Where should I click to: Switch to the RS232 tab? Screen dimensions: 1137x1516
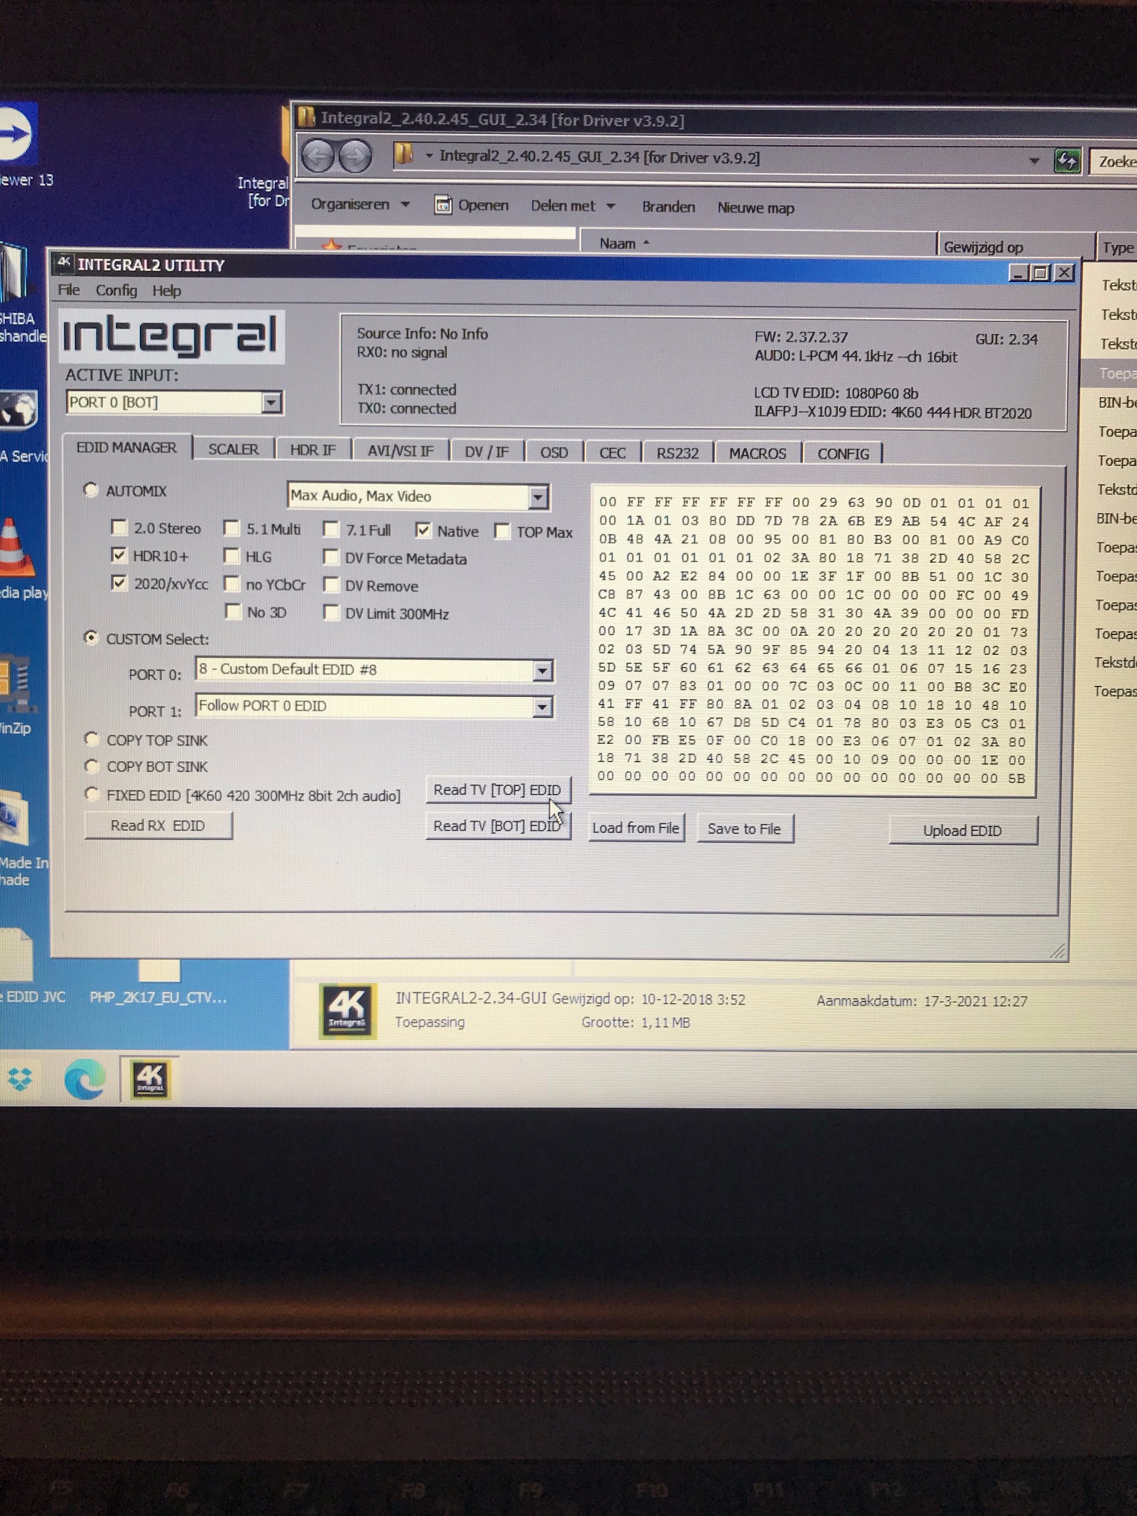click(x=677, y=453)
